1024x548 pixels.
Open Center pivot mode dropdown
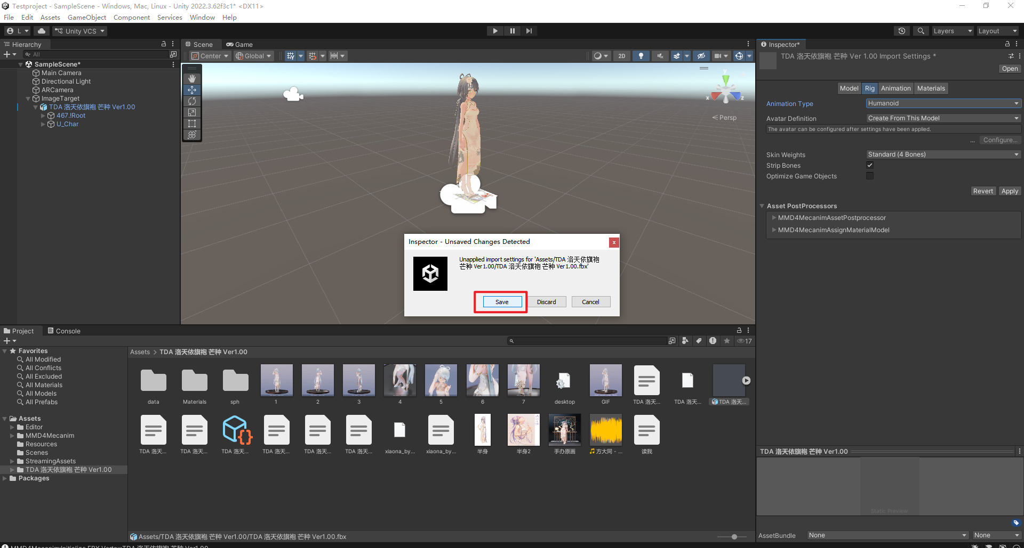click(x=210, y=56)
